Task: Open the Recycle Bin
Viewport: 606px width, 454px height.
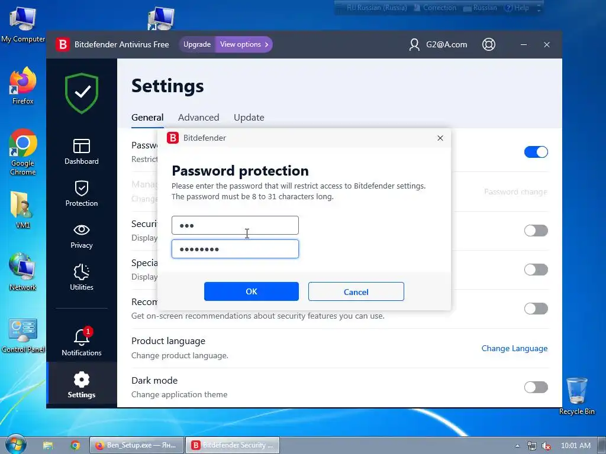Action: click(576, 395)
